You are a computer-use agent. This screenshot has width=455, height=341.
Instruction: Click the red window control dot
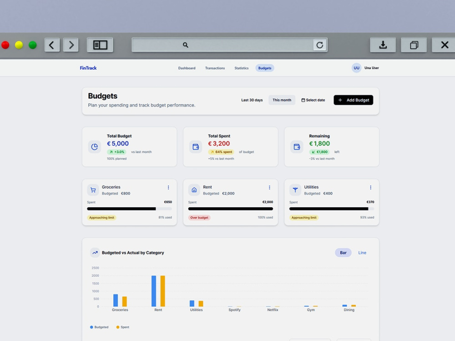(x=5, y=45)
